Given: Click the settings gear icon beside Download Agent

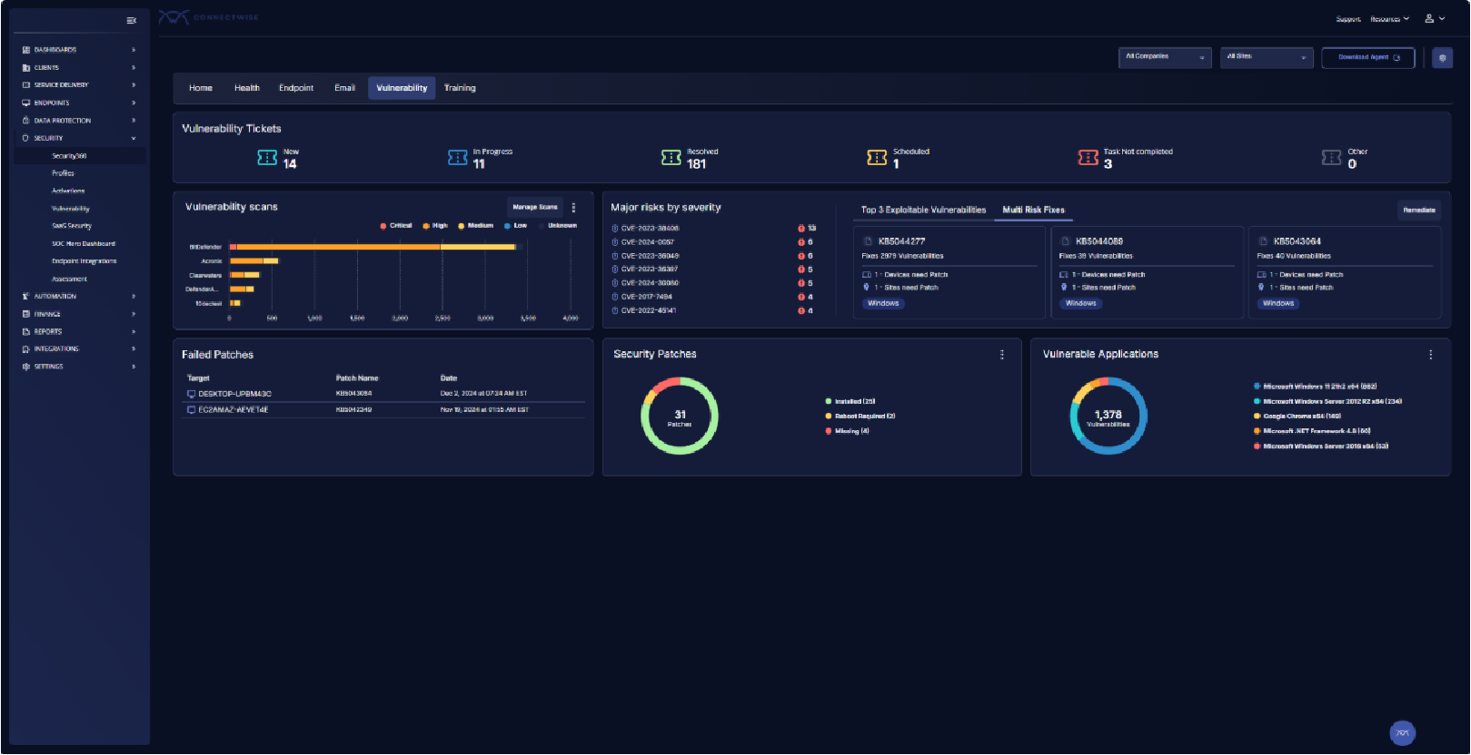Looking at the screenshot, I should click(x=1442, y=58).
